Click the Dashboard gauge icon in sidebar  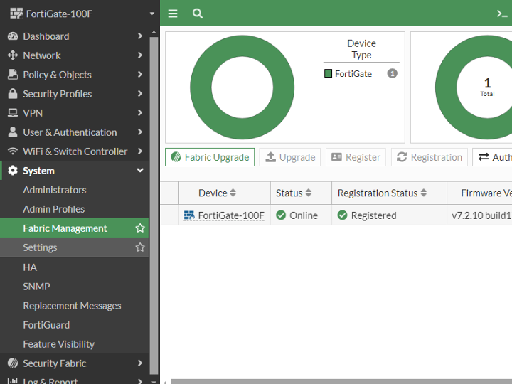(12, 36)
